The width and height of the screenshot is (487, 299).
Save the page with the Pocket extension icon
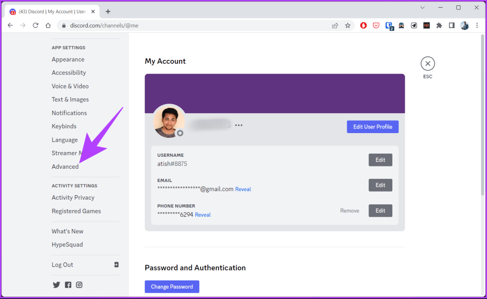click(x=376, y=25)
